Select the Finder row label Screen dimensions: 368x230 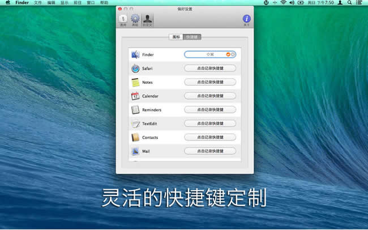click(148, 55)
